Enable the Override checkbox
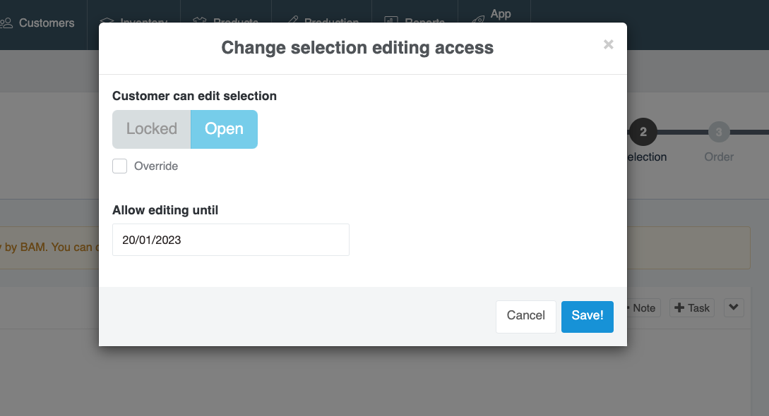This screenshot has width=769, height=416. 120,166
